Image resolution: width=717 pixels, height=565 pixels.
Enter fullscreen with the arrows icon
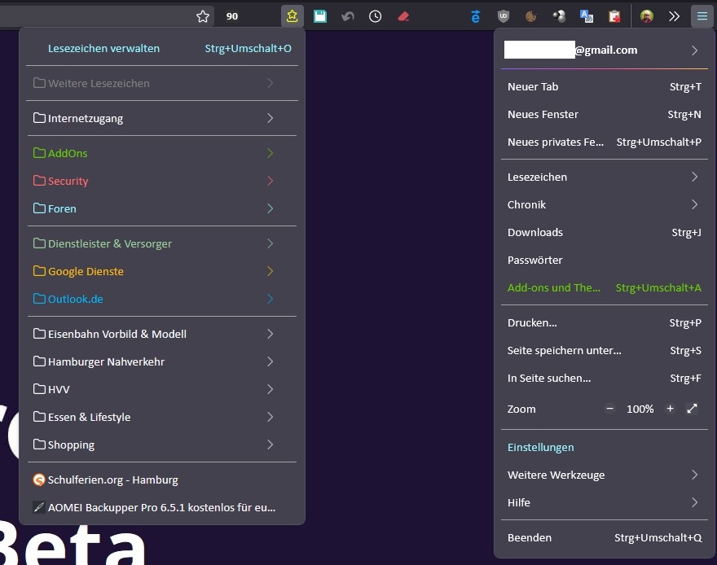[x=692, y=409]
